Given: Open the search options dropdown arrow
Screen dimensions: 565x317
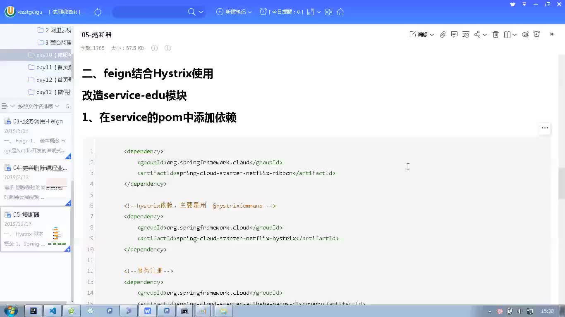Looking at the screenshot, I should click(201, 12).
